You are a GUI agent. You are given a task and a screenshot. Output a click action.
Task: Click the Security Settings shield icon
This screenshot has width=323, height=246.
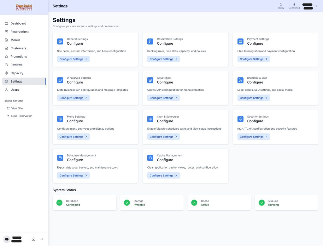click(240, 119)
